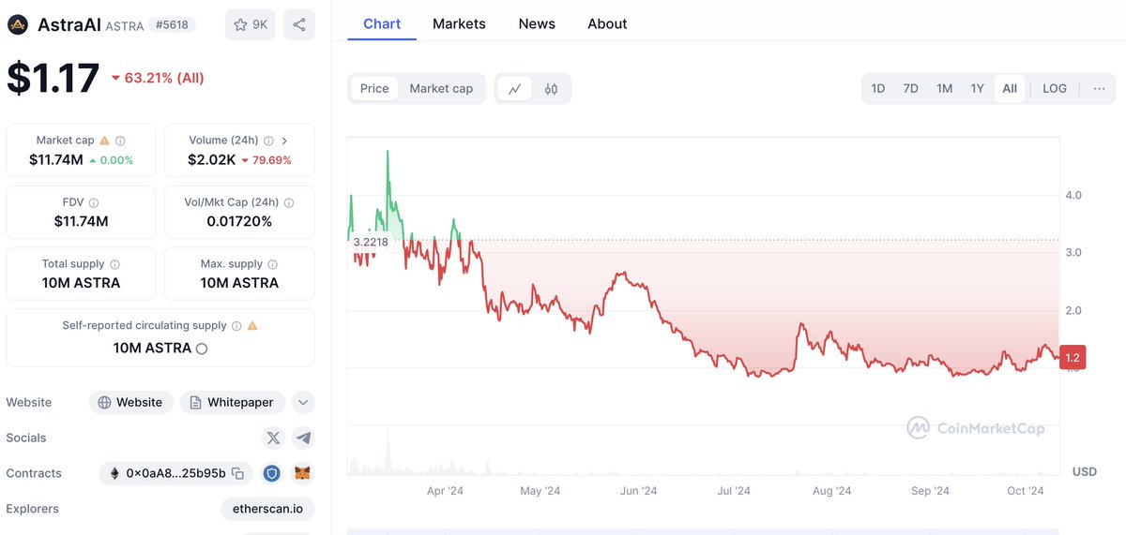Click the 3.2218 price label on chart
The height and width of the screenshot is (535, 1126).
[x=370, y=242]
